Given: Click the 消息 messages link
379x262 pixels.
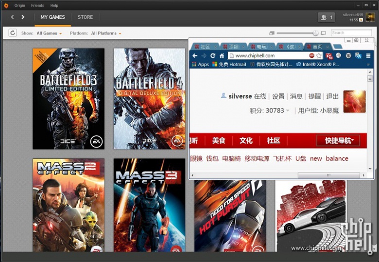Looking at the screenshot, I should click(x=296, y=96).
